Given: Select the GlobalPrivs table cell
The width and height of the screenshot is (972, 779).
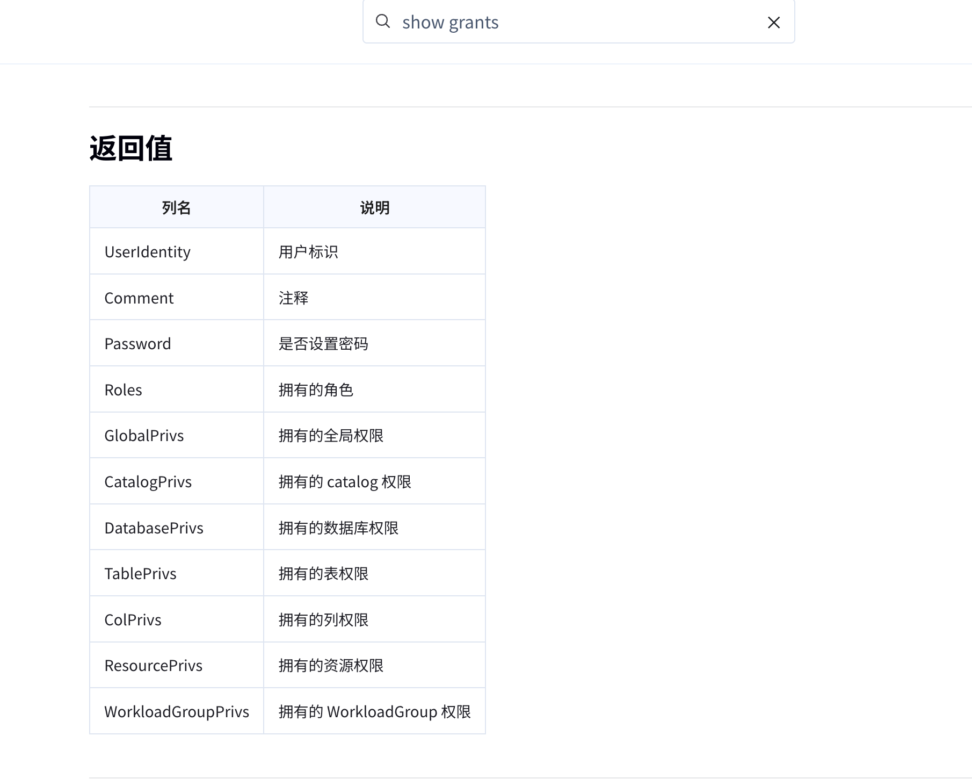Looking at the screenshot, I should (x=144, y=436).
